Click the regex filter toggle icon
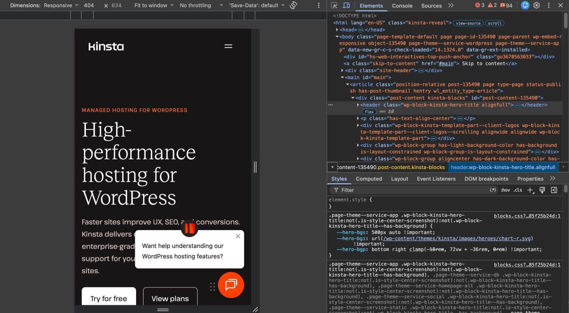Viewport: 569px width, 313px height. (x=493, y=190)
